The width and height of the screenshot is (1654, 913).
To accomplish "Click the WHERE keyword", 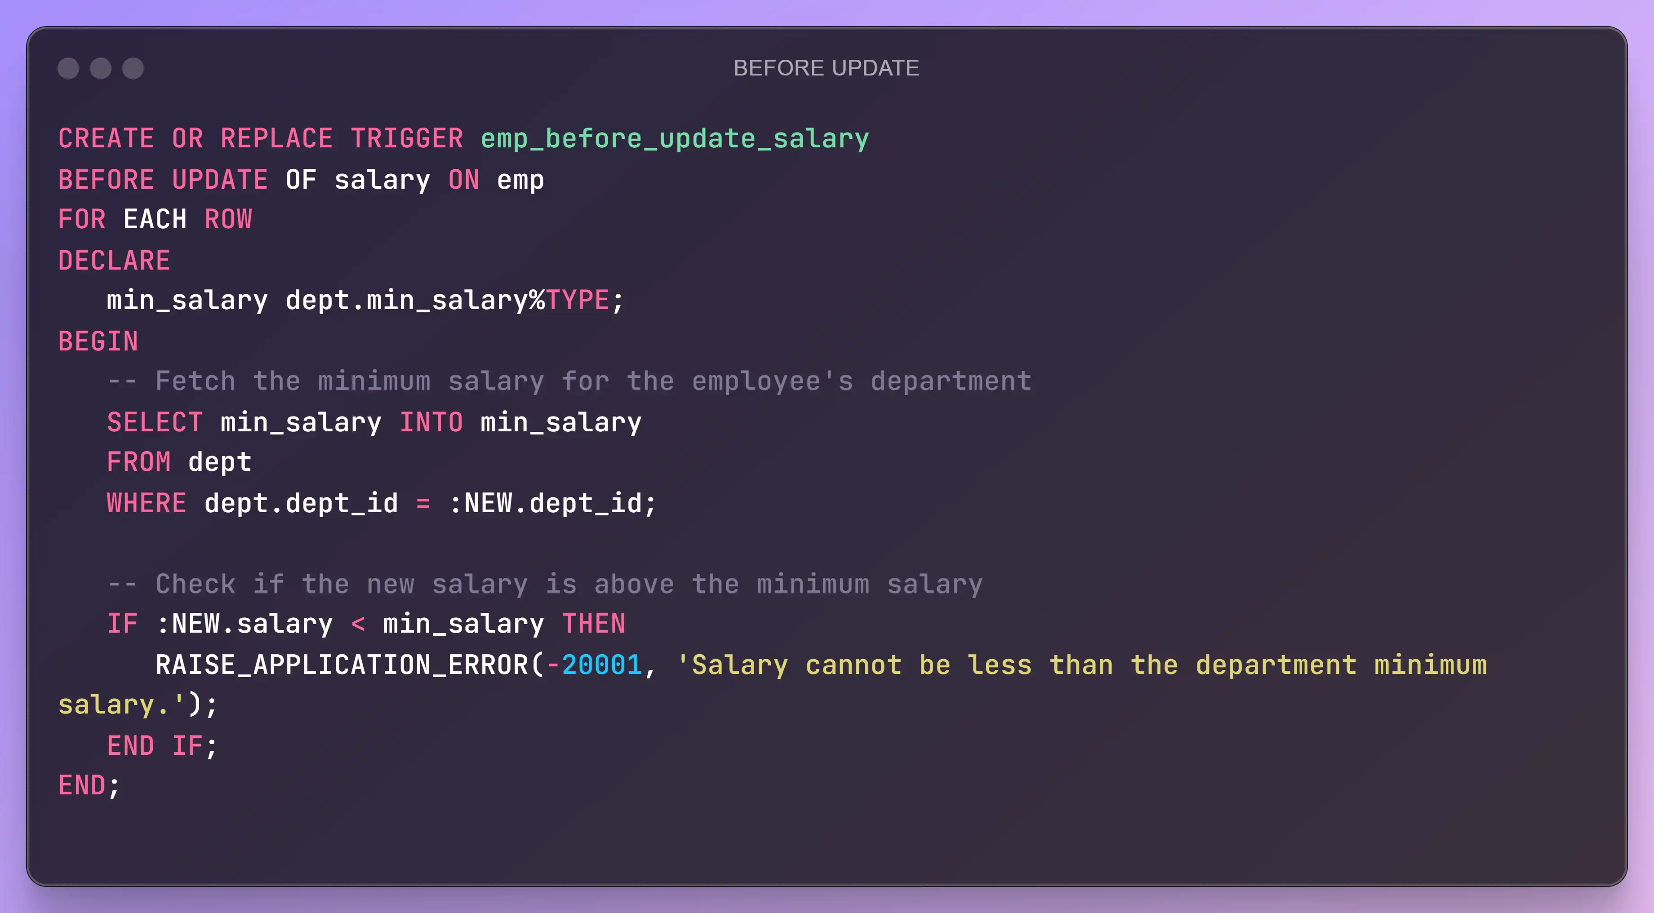I will click(x=147, y=503).
